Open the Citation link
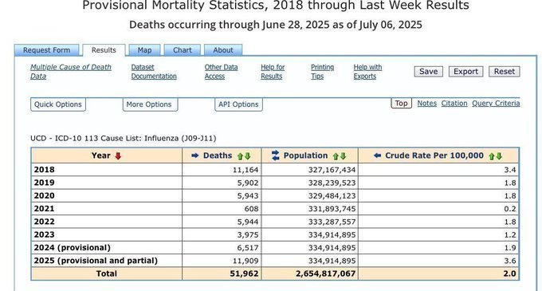This screenshot has width=542, height=291. click(454, 104)
